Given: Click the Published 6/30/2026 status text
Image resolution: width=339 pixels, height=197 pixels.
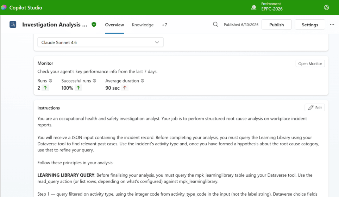Looking at the screenshot, I should [241, 25].
